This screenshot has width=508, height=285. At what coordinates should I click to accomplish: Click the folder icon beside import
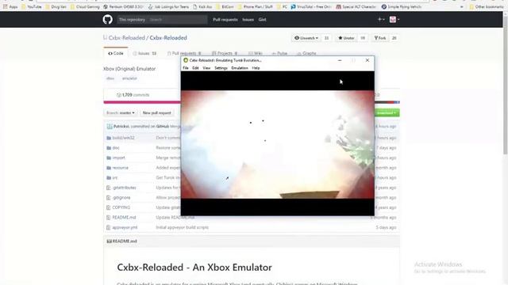click(109, 158)
